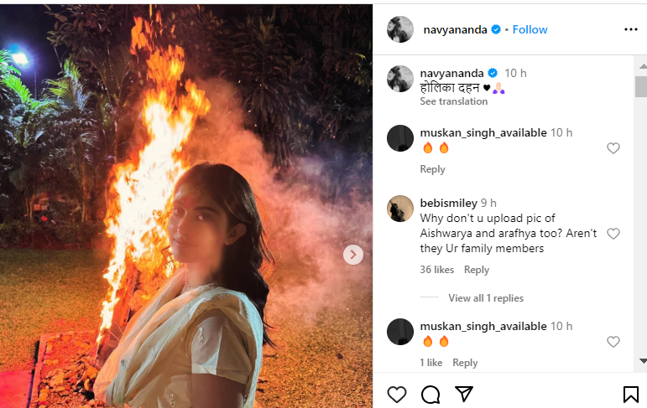The height and width of the screenshot is (408, 647).
Task: Open comment box via speech bubble icon
Action: coord(430,394)
